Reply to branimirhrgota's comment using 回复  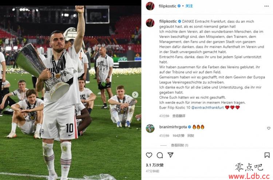tap(191, 136)
